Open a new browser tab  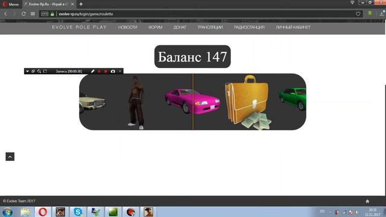81,4
